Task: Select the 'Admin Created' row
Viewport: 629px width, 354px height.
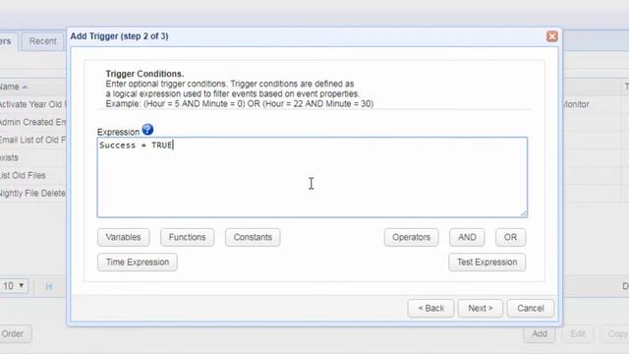Action: click(x=33, y=122)
